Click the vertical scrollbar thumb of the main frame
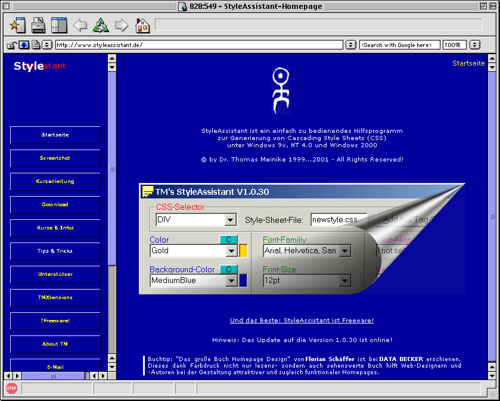This screenshot has height=401, width=500. click(492, 216)
